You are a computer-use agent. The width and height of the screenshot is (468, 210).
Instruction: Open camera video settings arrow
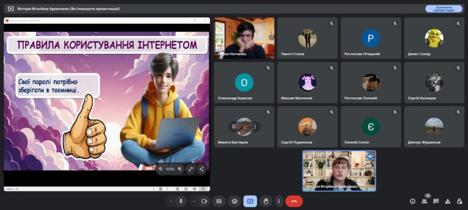(194, 201)
